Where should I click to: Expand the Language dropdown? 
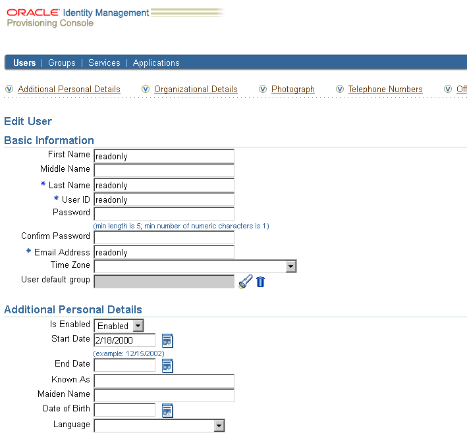pyautogui.click(x=219, y=426)
